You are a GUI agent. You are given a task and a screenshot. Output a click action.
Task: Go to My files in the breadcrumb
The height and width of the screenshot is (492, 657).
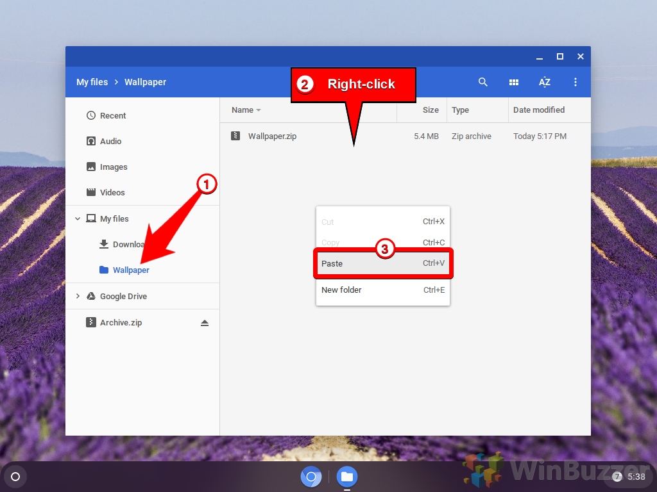point(92,82)
